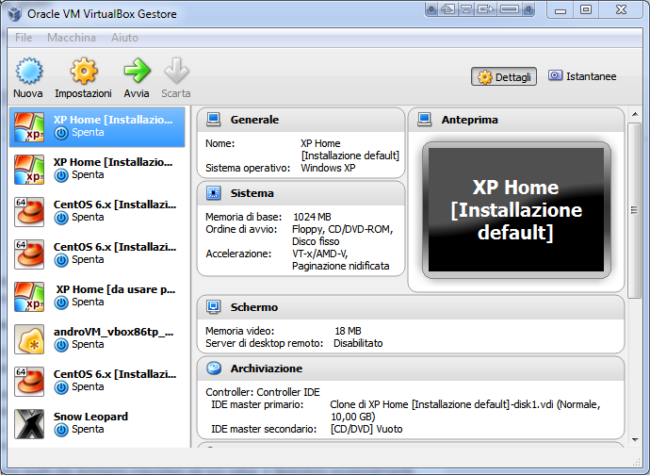
Task: Click the XP icon of 'XP Home [da usare p...'
Action: pos(29,297)
